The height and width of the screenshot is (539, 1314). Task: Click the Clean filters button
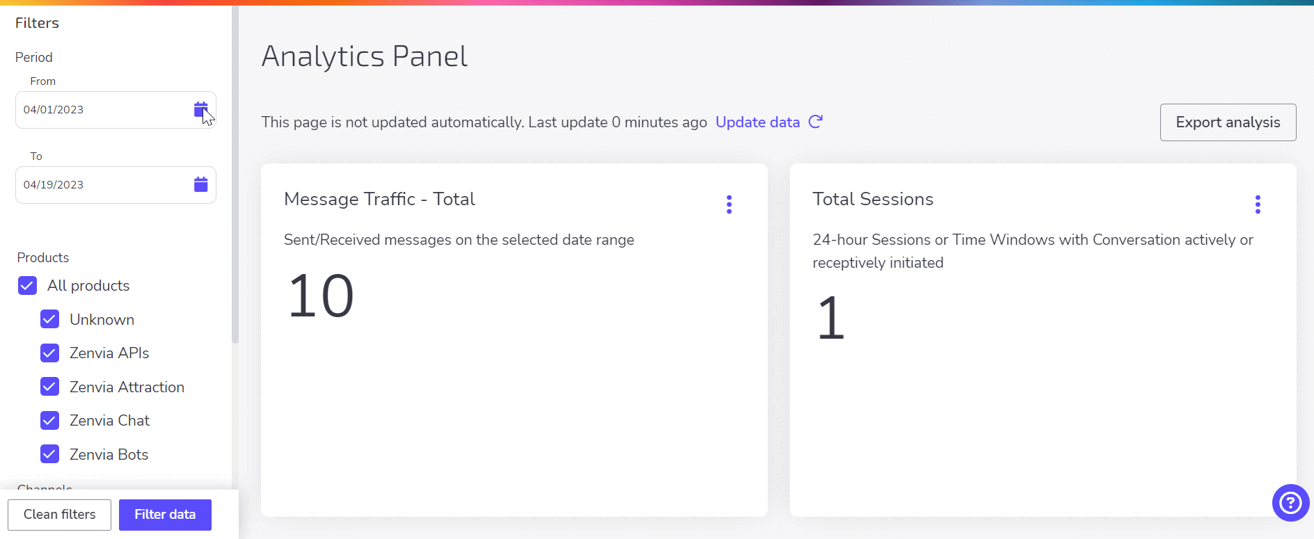pyautogui.click(x=60, y=515)
